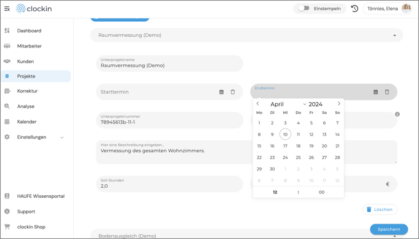The width and height of the screenshot is (419, 239).
Task: Click the Endtermin calendar icon
Action: 376,92
